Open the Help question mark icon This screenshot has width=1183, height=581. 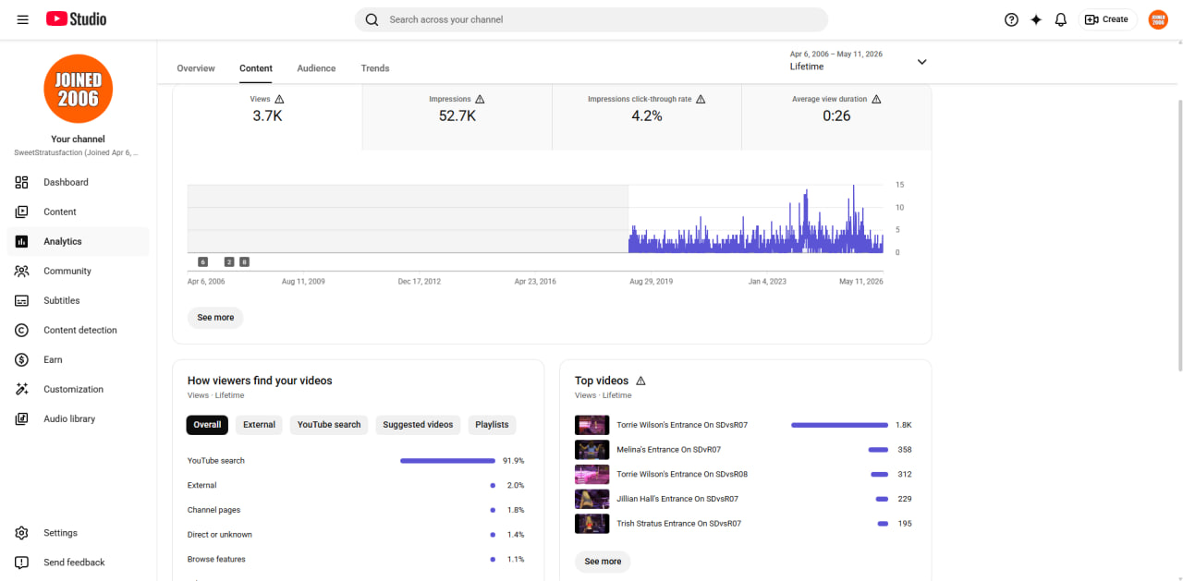(x=1011, y=19)
